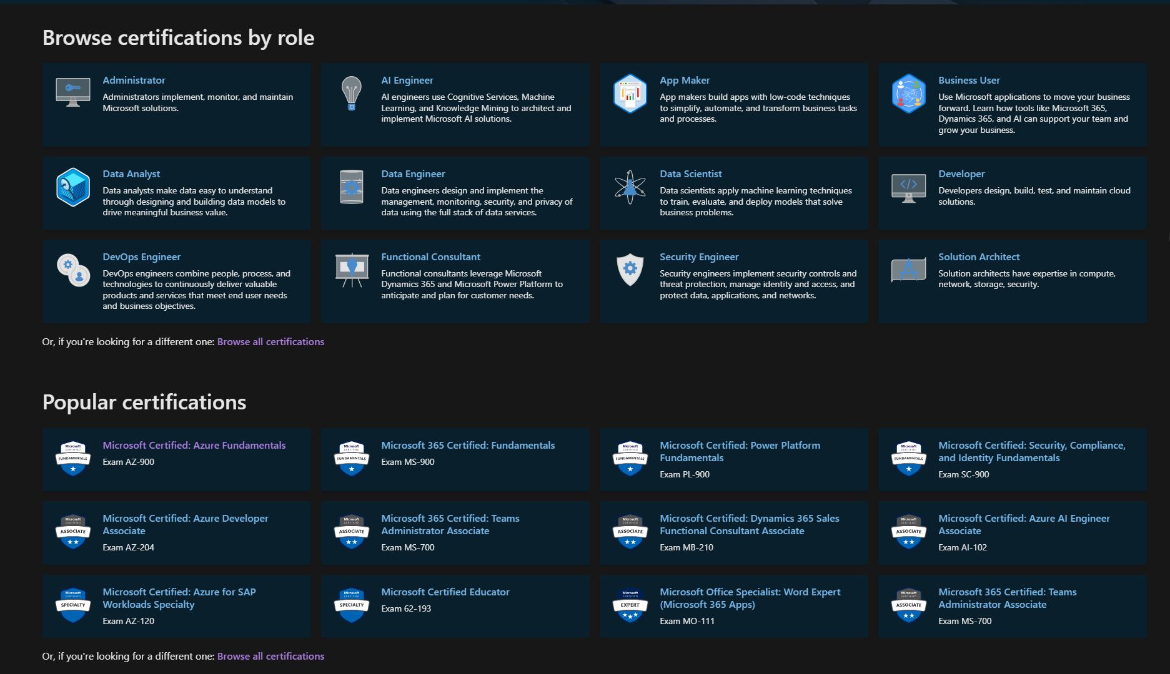Open Teams Administrator Associate link beside Azure Developer

pos(450,525)
